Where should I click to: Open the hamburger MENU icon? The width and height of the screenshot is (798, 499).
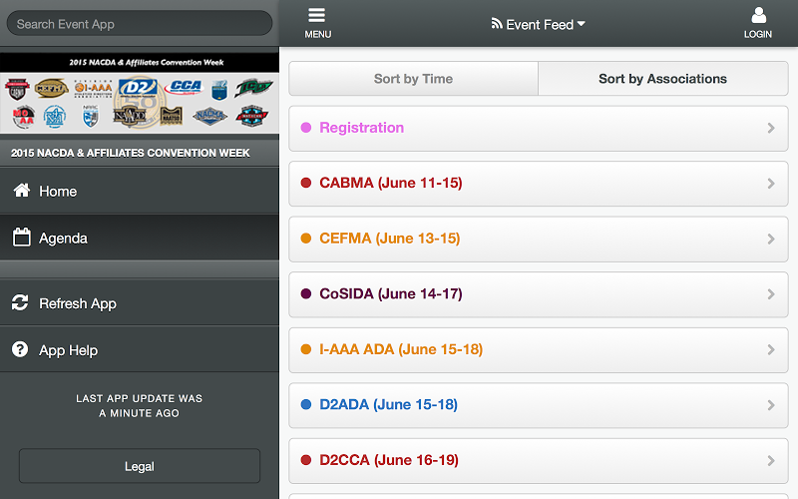(316, 15)
